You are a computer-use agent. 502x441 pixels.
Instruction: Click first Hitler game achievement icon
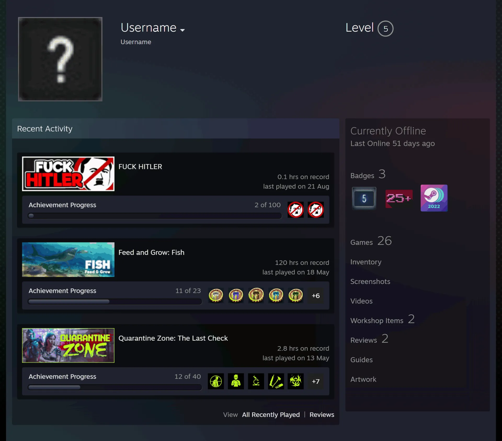(295, 210)
